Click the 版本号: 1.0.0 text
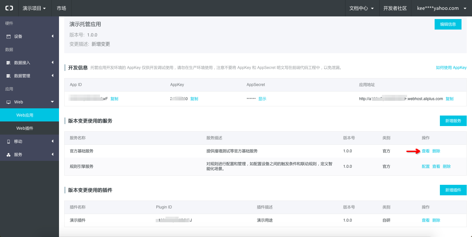472x237 pixels. tap(83, 35)
